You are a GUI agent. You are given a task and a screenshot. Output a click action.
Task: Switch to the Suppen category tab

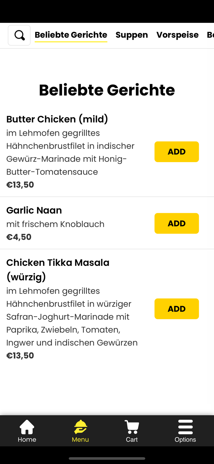132,35
